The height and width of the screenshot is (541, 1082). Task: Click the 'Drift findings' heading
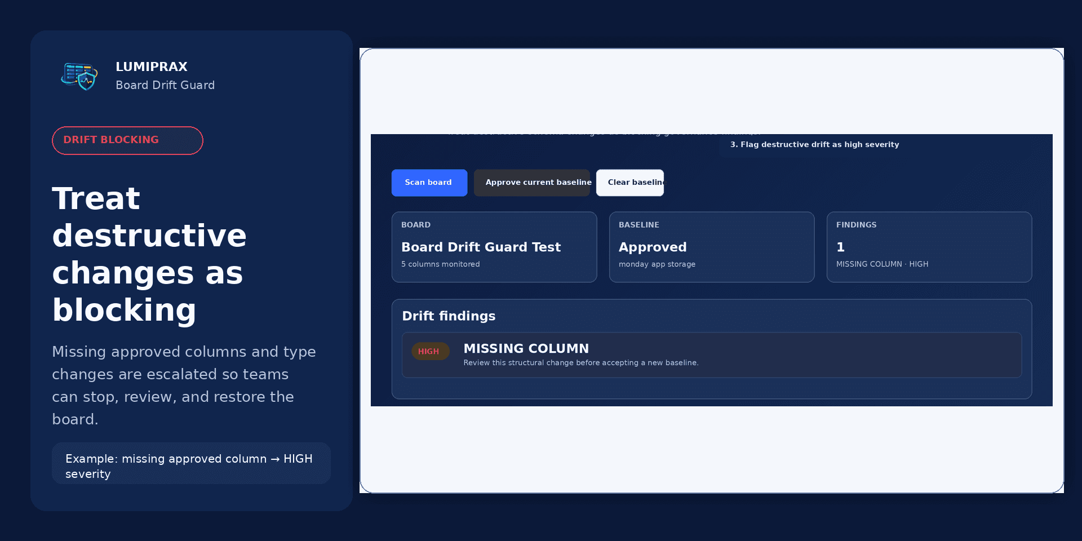449,316
